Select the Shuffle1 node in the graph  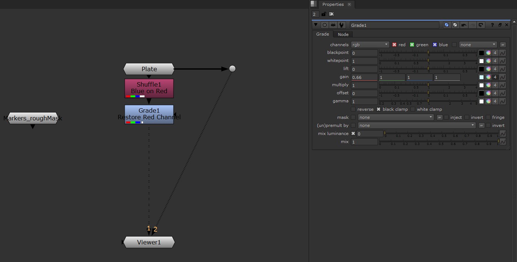coord(149,88)
